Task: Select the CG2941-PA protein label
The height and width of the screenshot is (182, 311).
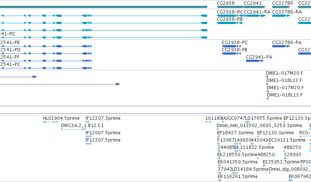Action: [259, 57]
